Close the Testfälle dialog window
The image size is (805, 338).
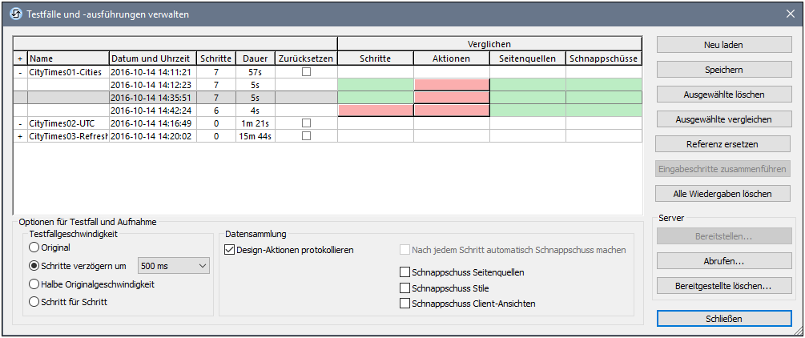point(790,14)
